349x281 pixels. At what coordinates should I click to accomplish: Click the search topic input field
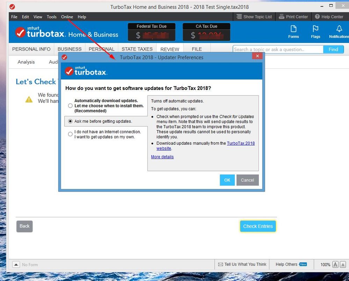click(x=278, y=49)
